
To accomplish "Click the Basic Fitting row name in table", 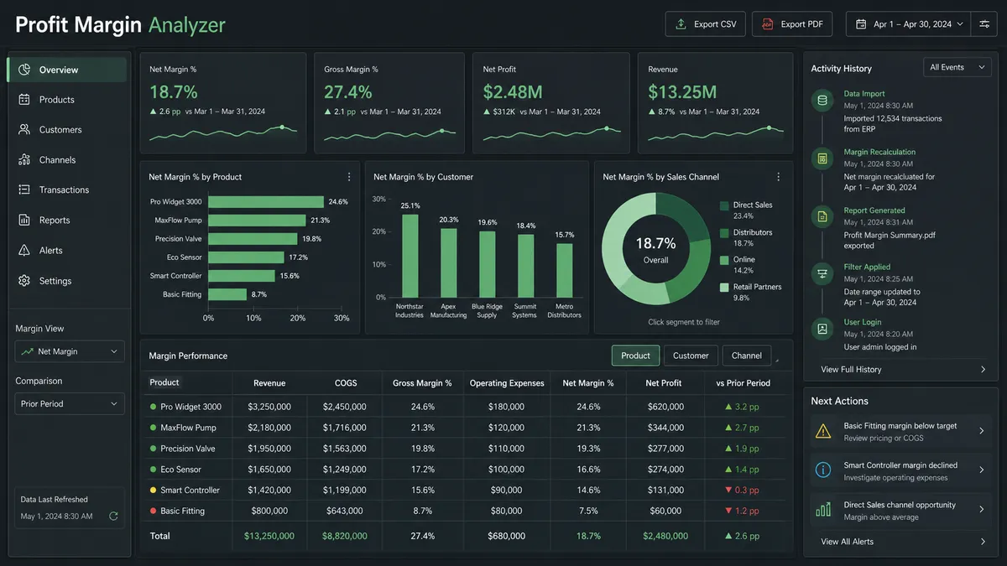I will (183, 511).
